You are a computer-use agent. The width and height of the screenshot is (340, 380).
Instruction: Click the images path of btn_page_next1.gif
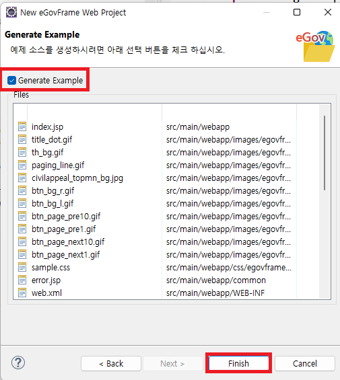(228, 255)
